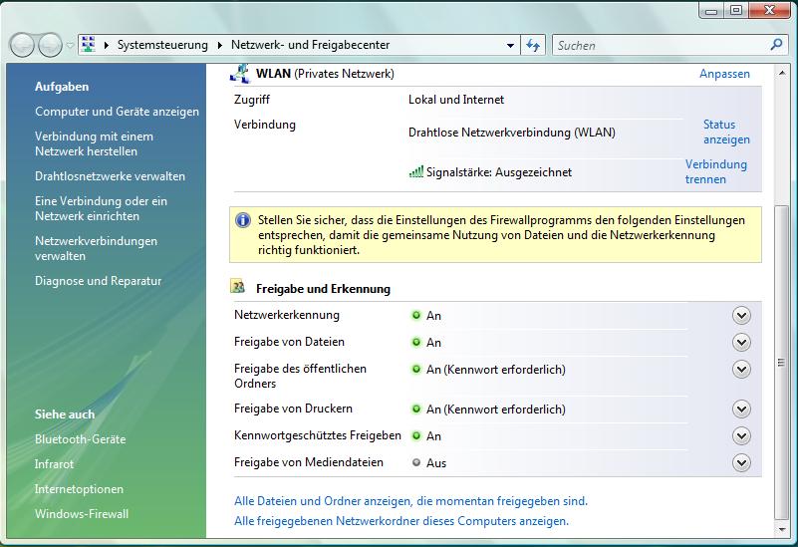Click the scrollbar up arrow
The width and height of the screenshot is (798, 547).
coord(781,74)
